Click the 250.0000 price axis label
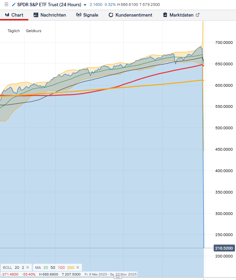236x280 pixels. click(224, 235)
